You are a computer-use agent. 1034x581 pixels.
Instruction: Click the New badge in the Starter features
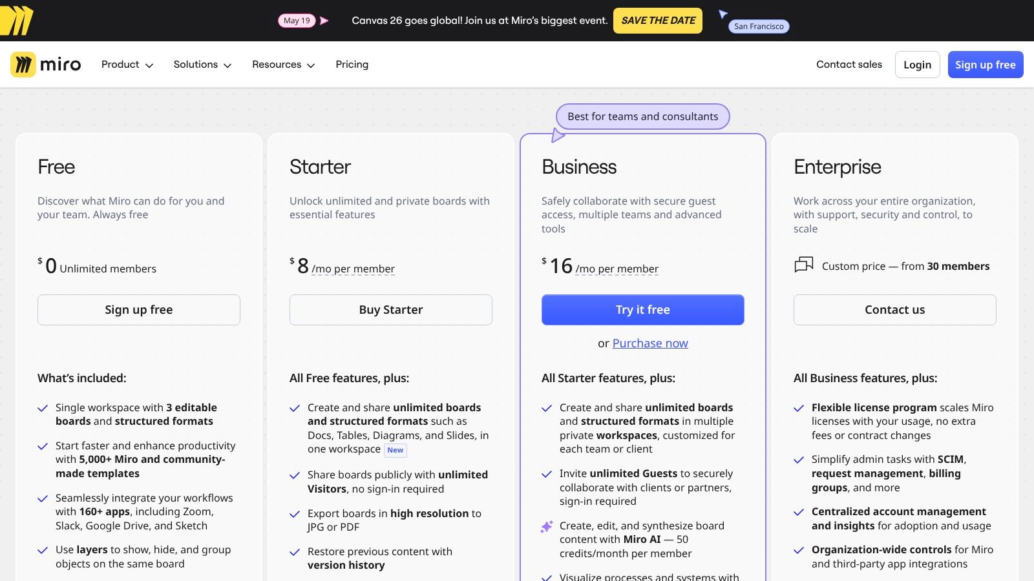395,450
